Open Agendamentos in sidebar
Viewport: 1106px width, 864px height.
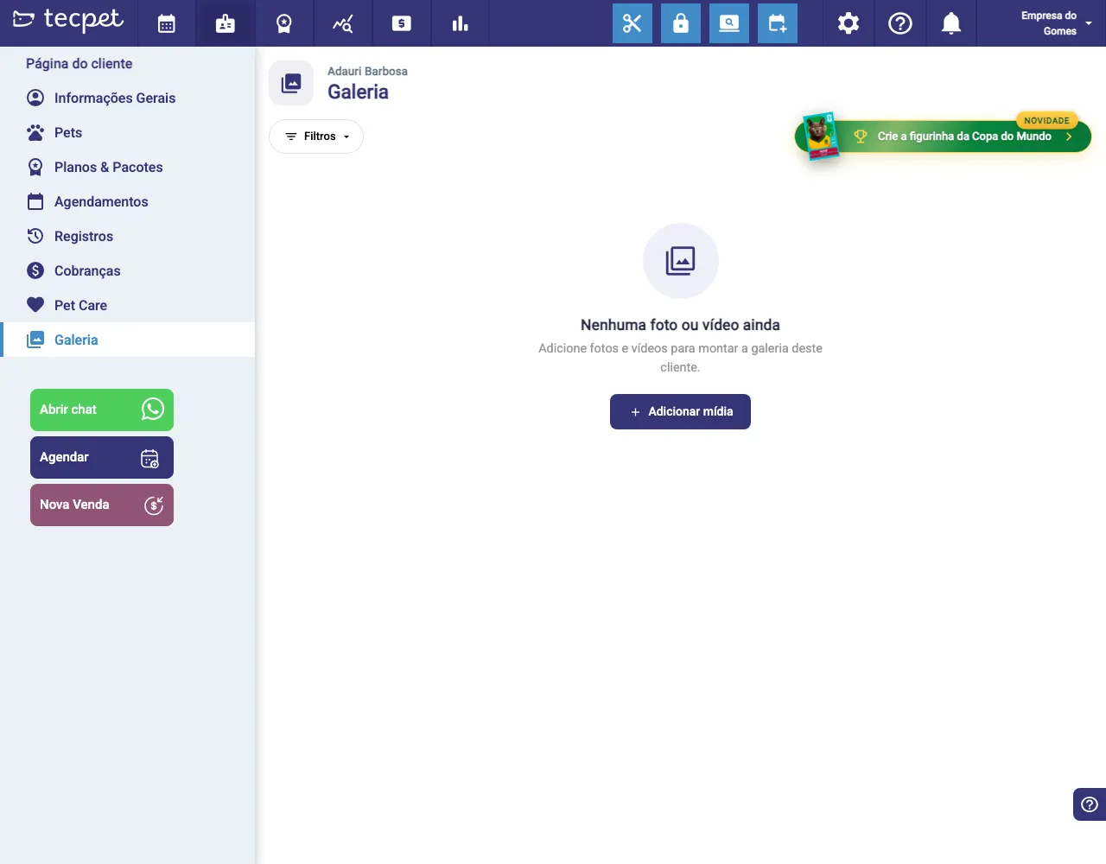(128, 201)
